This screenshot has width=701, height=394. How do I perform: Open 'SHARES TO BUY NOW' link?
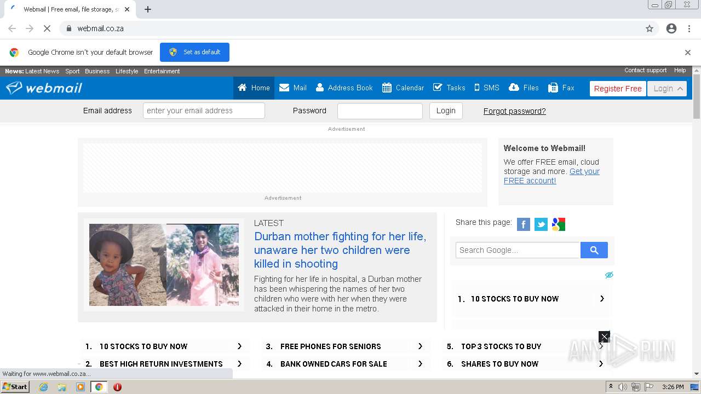(x=499, y=364)
